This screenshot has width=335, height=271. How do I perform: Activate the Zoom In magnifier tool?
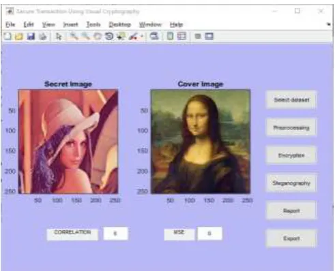74,36
